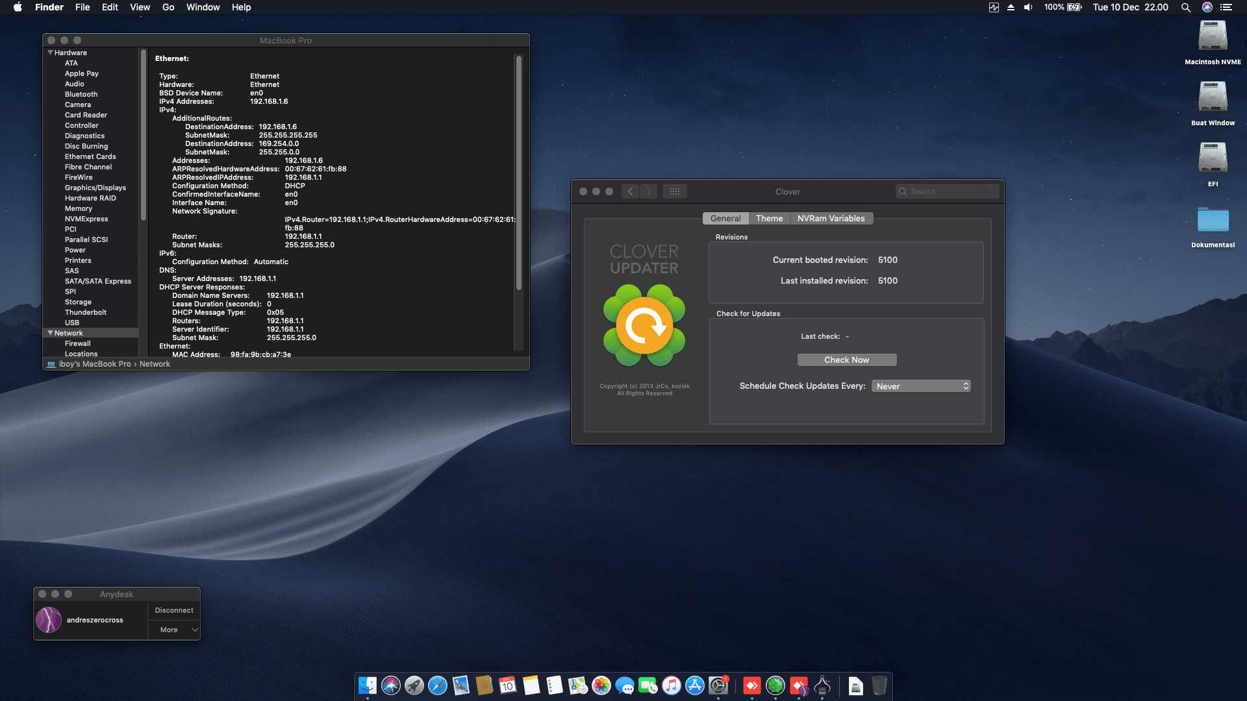Open the NVRam Variables tab

(x=831, y=218)
